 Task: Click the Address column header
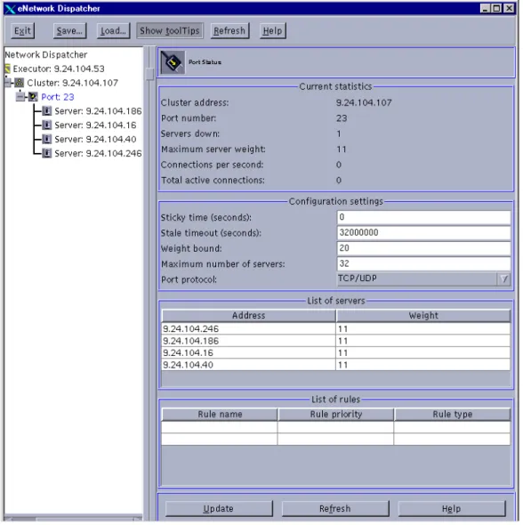249,315
